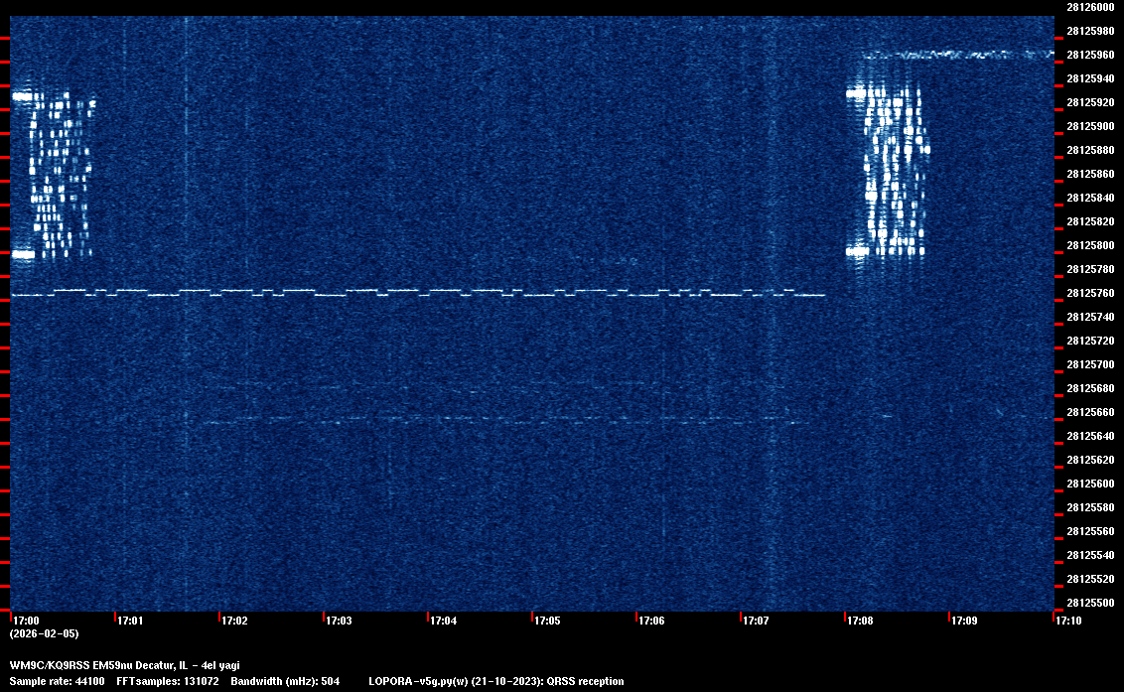Select the 28125760 frequency scale label
This screenshot has width=1124, height=692.
(1089, 294)
